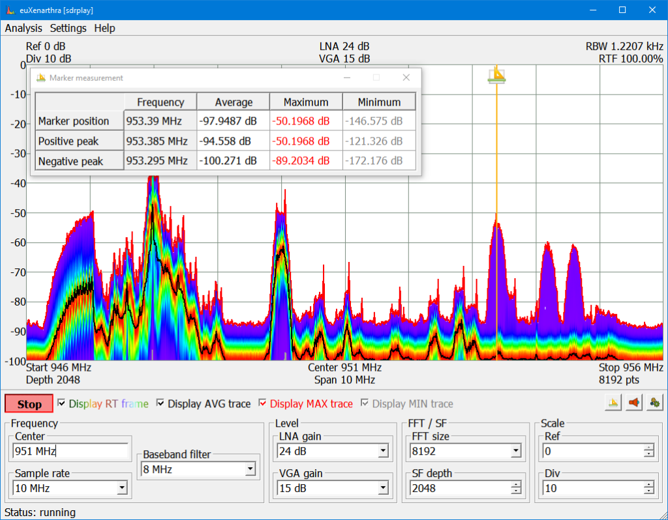668x520 pixels.
Task: Open the Sample rate dropdown
Action: pyautogui.click(x=122, y=488)
